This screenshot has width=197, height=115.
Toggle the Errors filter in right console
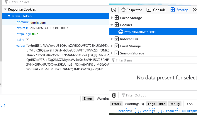[x=116, y=104]
